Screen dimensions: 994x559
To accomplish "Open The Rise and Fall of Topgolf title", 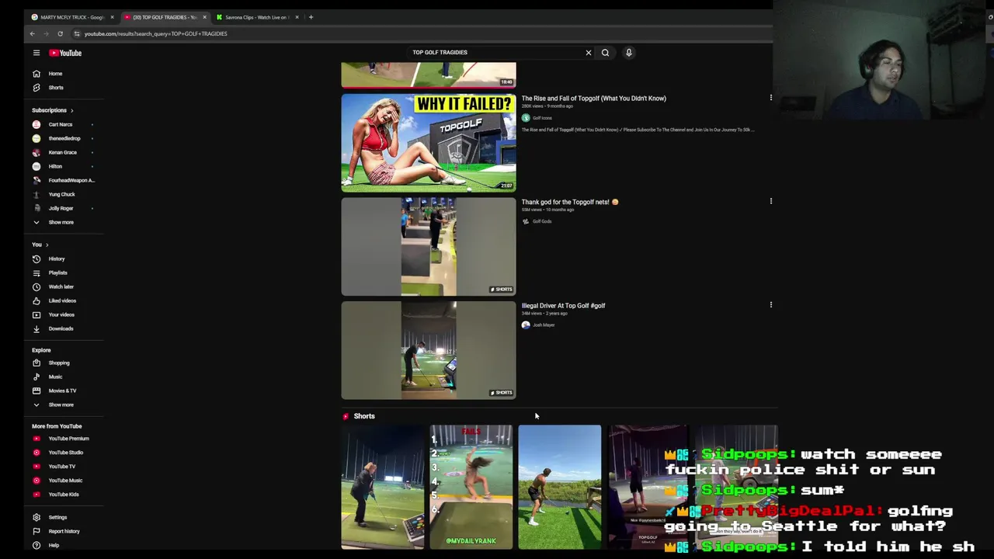I will click(593, 99).
